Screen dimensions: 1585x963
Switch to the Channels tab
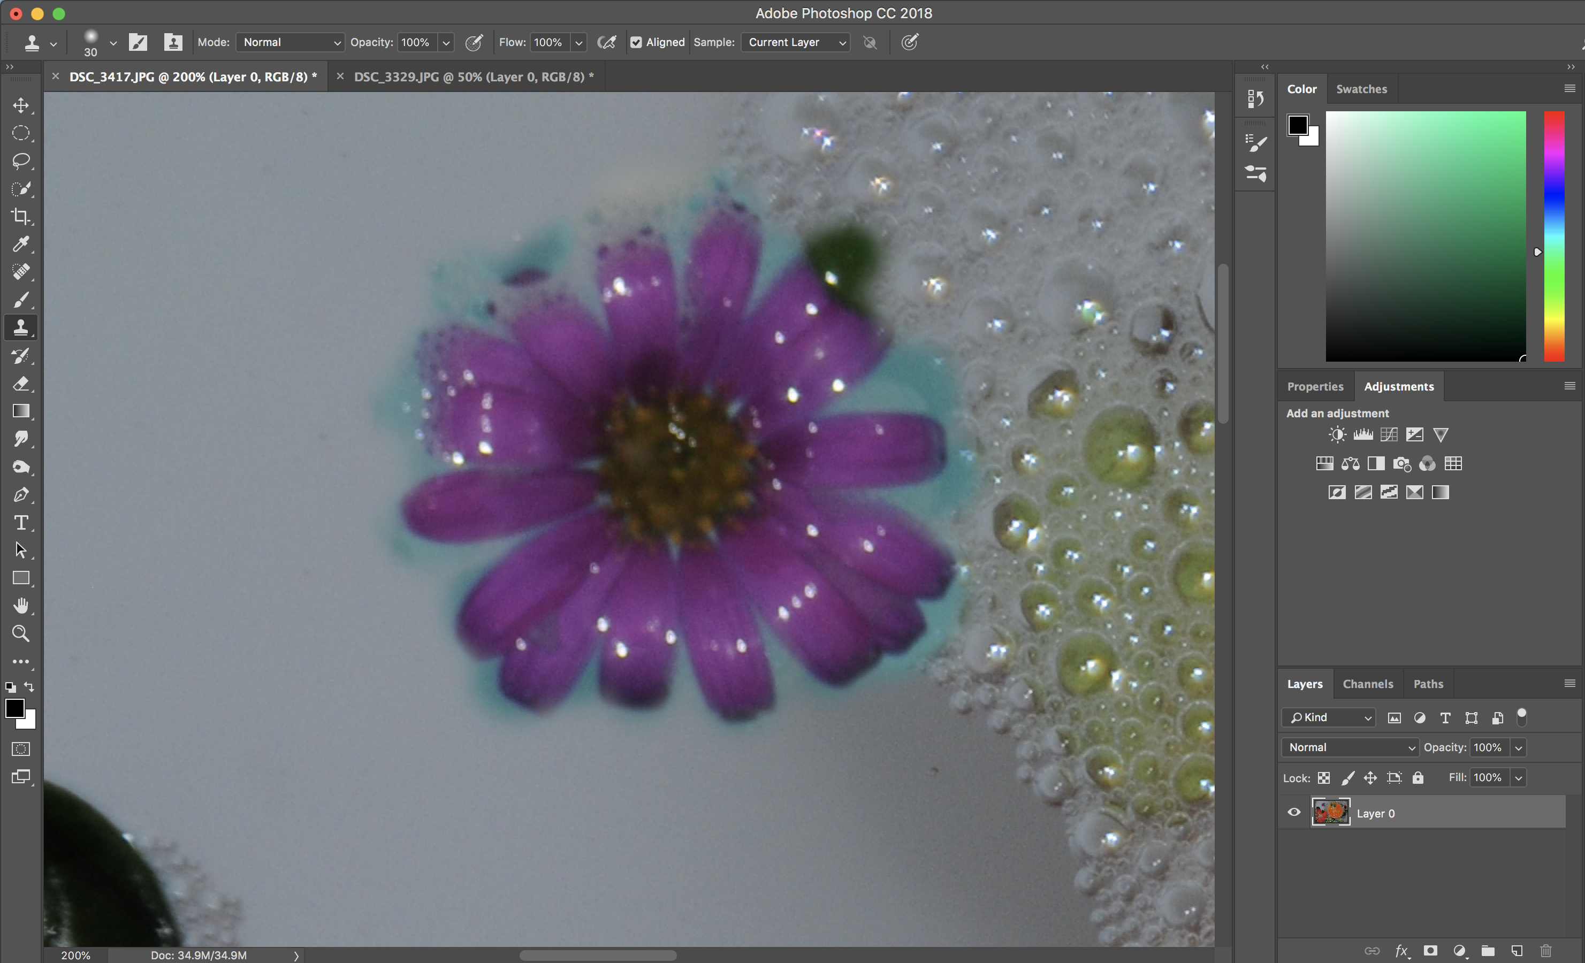point(1368,684)
